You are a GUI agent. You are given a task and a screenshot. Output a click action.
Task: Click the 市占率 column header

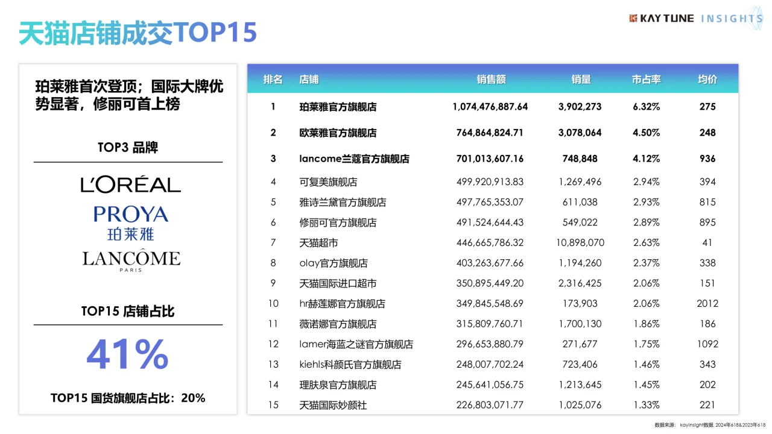click(x=646, y=78)
